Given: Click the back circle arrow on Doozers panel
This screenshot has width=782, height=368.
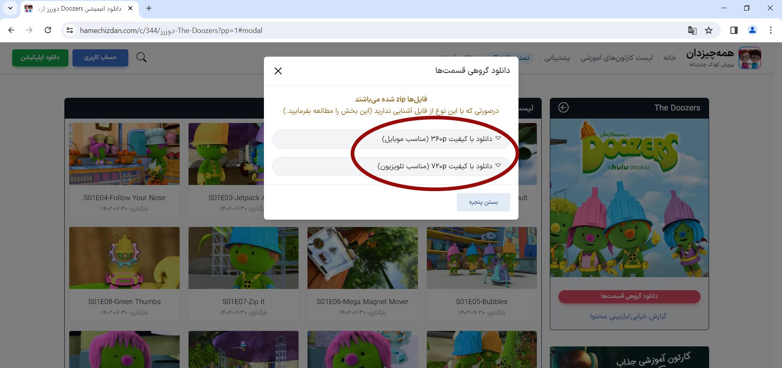Looking at the screenshot, I should [x=563, y=108].
